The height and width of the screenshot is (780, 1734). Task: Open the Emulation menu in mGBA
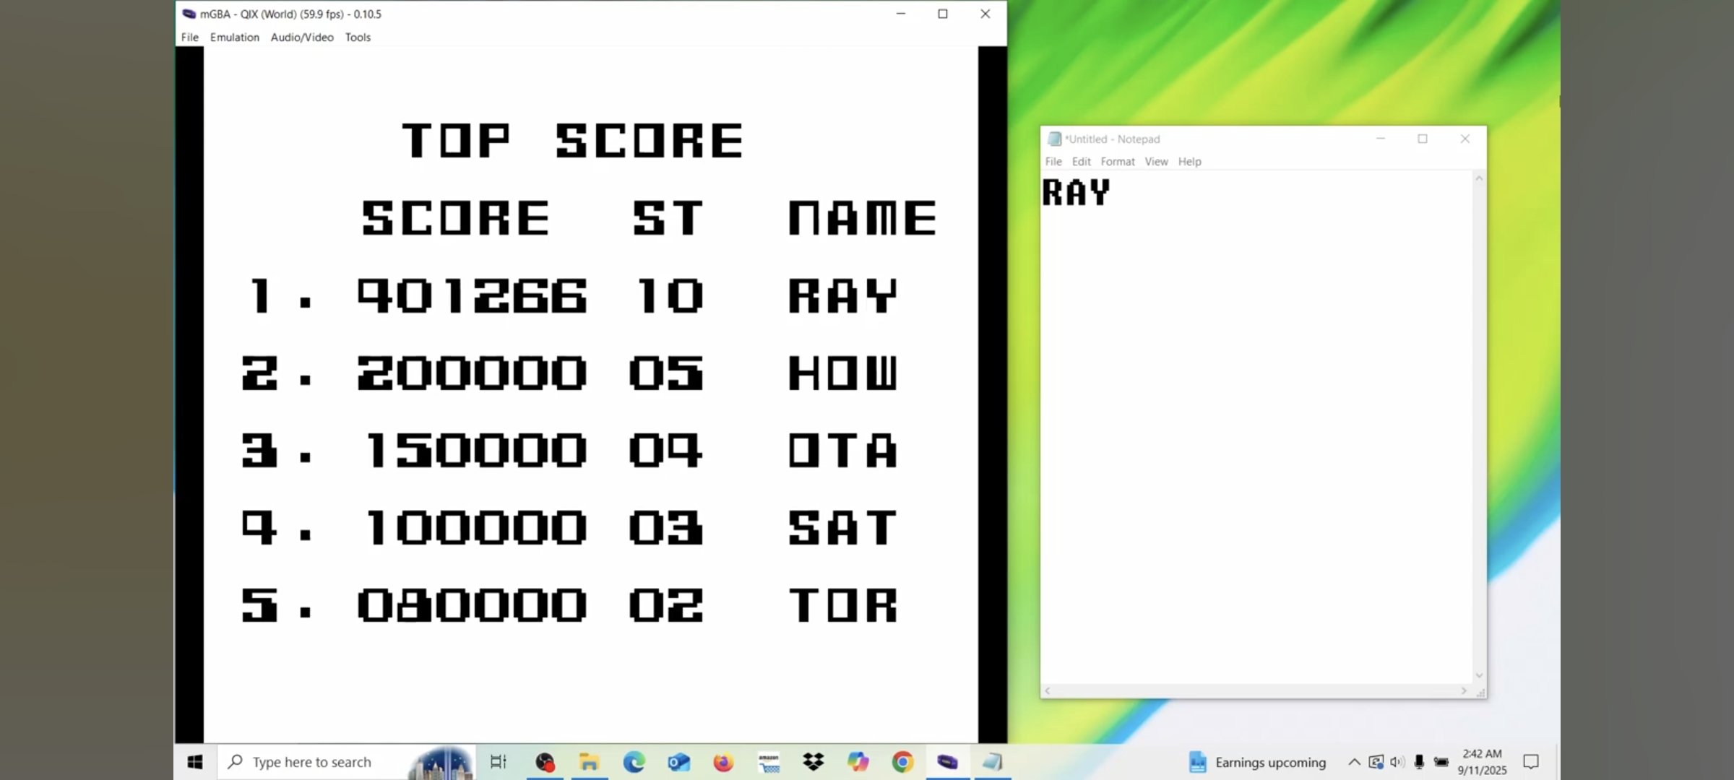pos(234,37)
